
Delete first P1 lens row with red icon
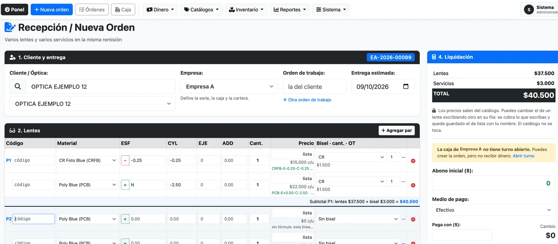(413, 161)
